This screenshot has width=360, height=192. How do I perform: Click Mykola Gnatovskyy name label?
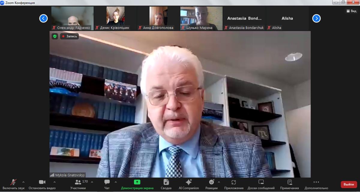pyautogui.click(x=70, y=175)
